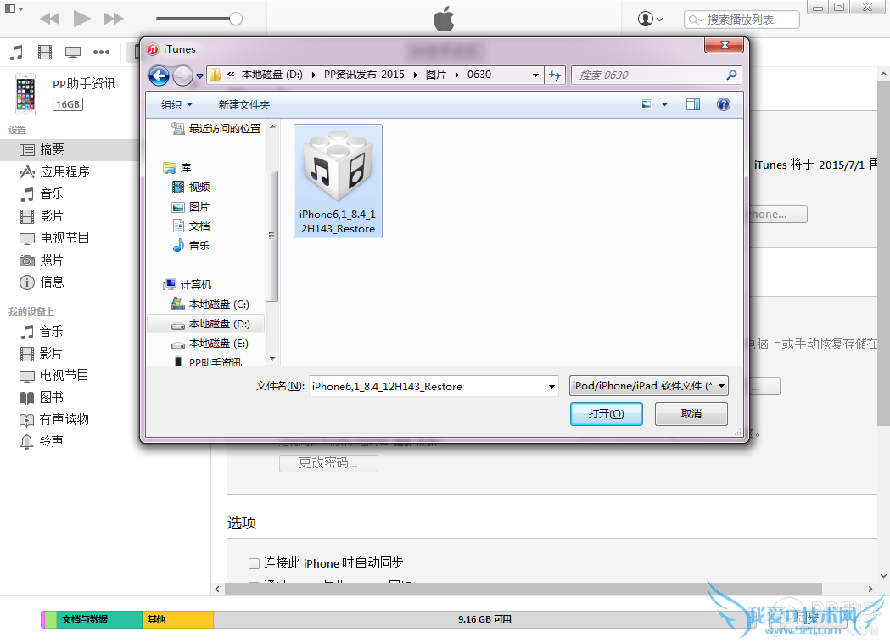The image size is (890, 643).
Task: Select 视频 library in navigation tree
Action: (x=191, y=187)
